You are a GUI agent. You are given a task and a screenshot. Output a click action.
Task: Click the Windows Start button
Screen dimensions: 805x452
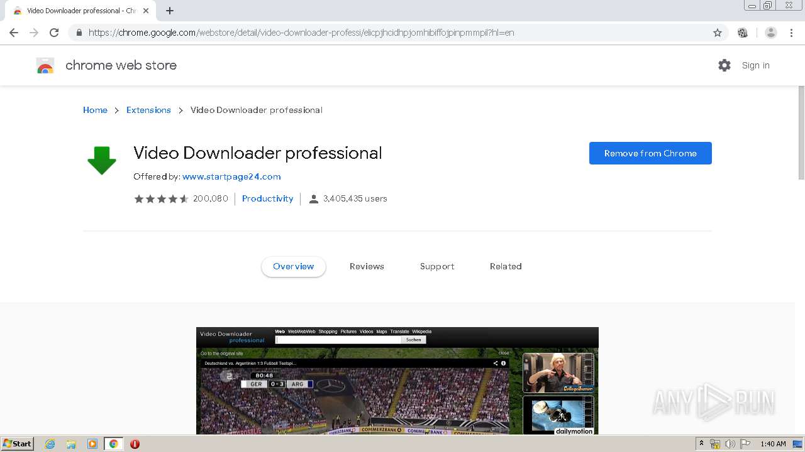tap(18, 444)
